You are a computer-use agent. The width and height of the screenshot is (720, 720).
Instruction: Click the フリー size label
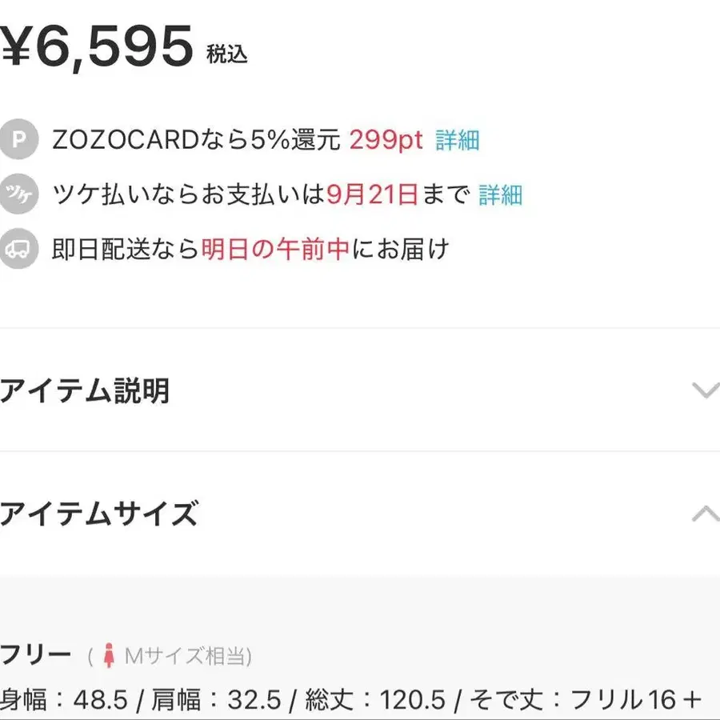coord(36,654)
